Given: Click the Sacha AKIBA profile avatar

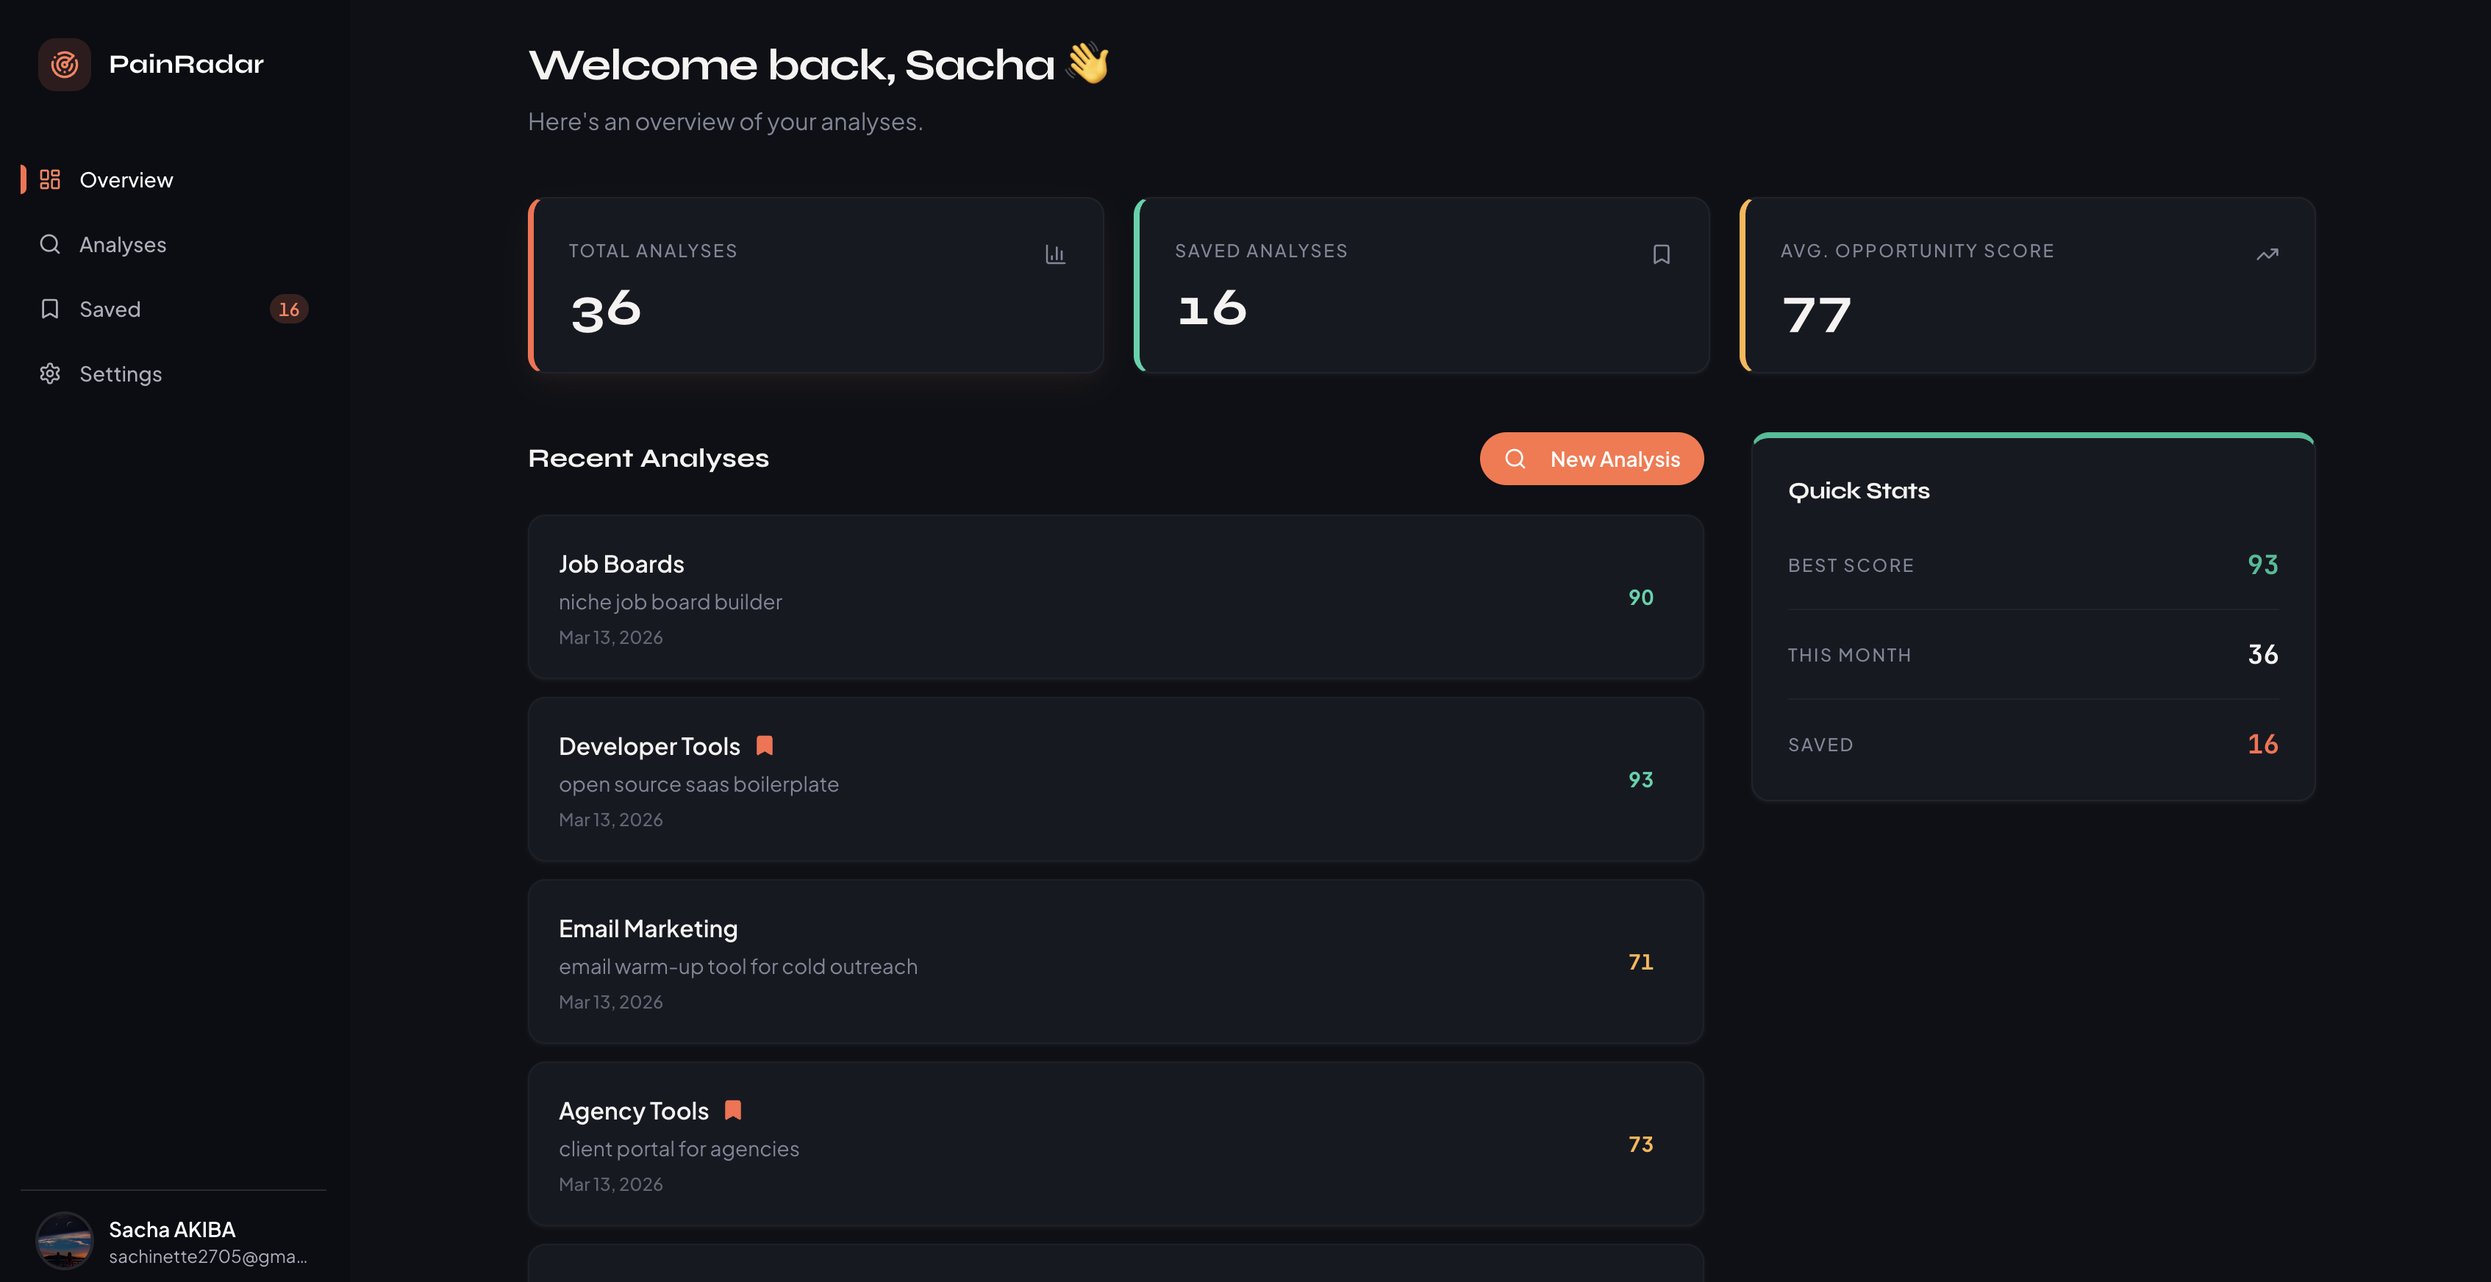Looking at the screenshot, I should tap(64, 1240).
